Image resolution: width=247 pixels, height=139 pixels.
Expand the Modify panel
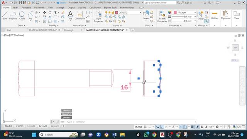pos(54,25)
